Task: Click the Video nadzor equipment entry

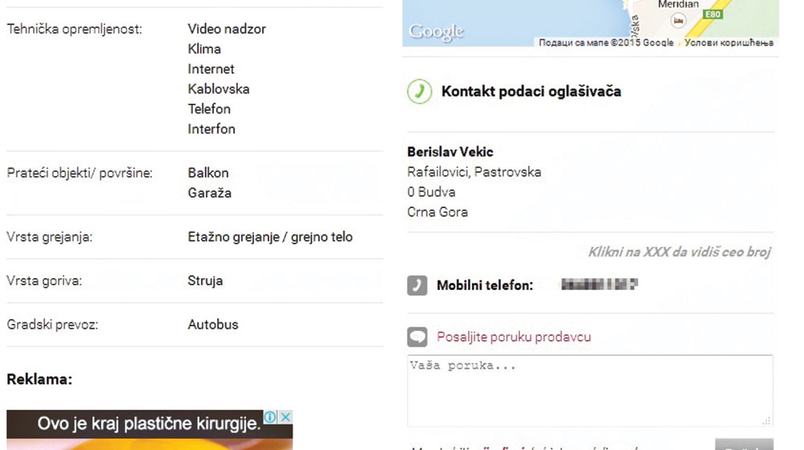Action: click(227, 29)
